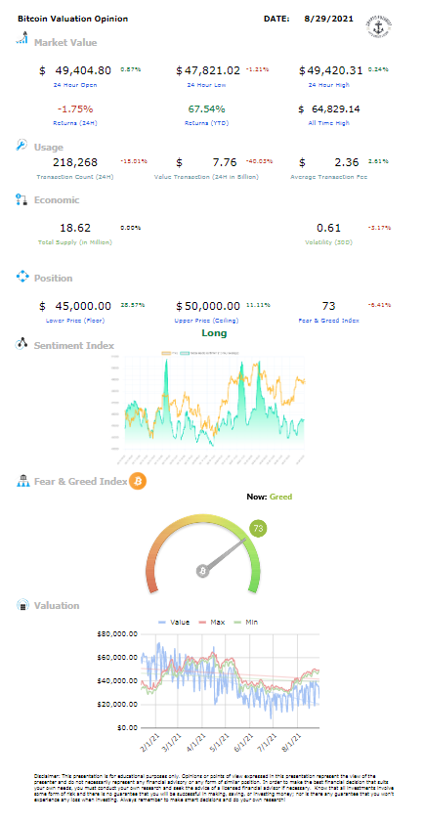Click the Usage wrench icon
The height and width of the screenshot is (823, 424).
coord(22,146)
